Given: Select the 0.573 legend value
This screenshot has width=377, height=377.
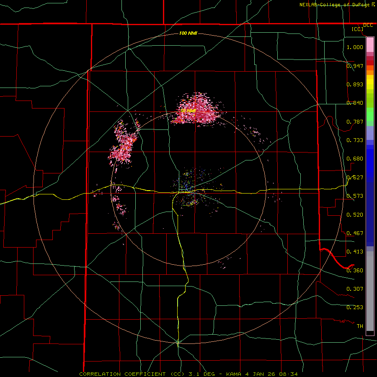Looking at the screenshot, I should point(355,196).
